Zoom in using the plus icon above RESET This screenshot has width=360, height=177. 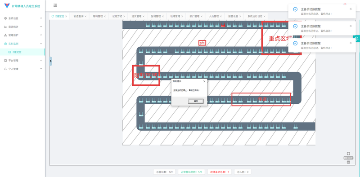348,154
